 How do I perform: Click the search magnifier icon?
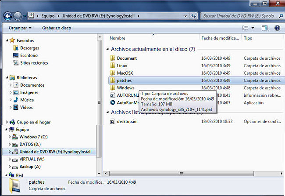[x=281, y=16]
